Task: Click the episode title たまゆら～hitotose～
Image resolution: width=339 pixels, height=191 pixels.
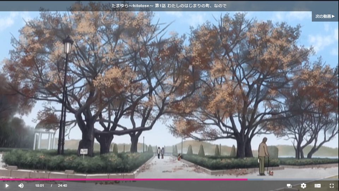Action: pyautogui.click(x=169, y=6)
